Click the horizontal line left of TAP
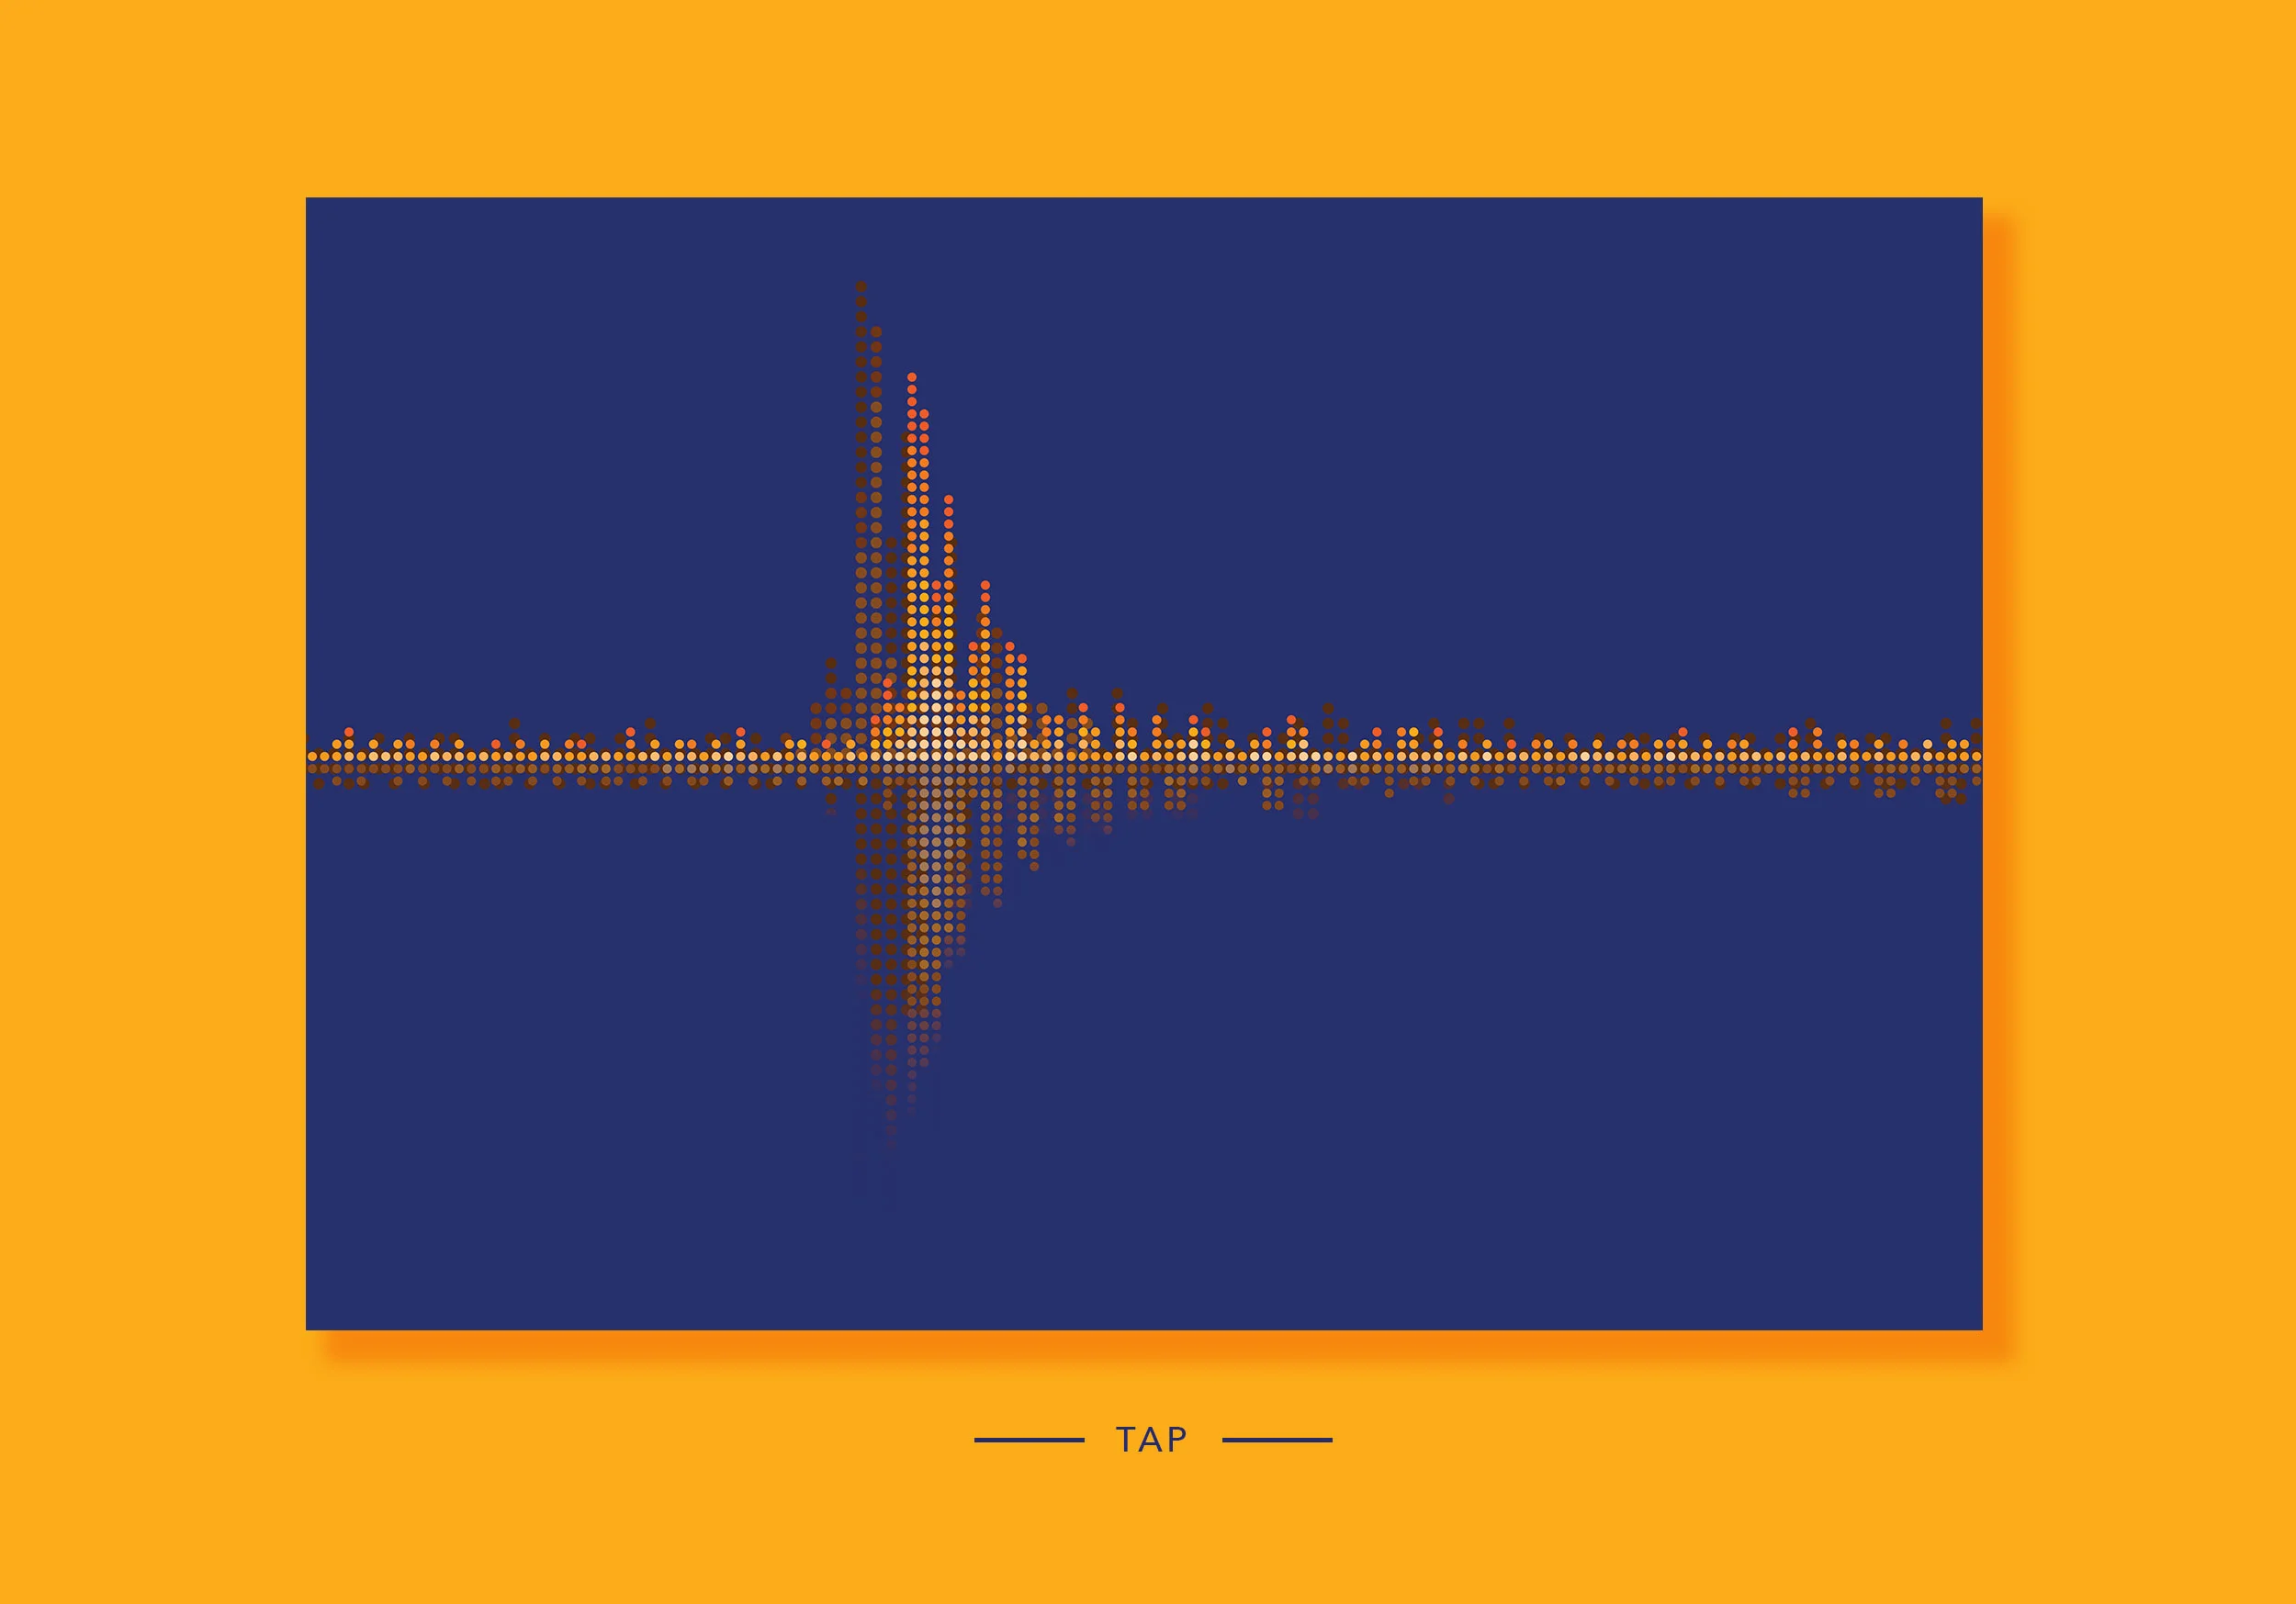The width and height of the screenshot is (2296, 1604). pos(1029,1440)
